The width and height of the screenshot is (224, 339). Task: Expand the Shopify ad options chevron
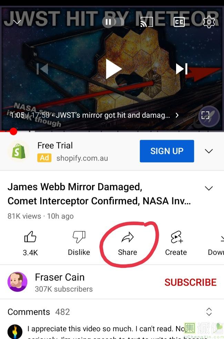pos(209,151)
